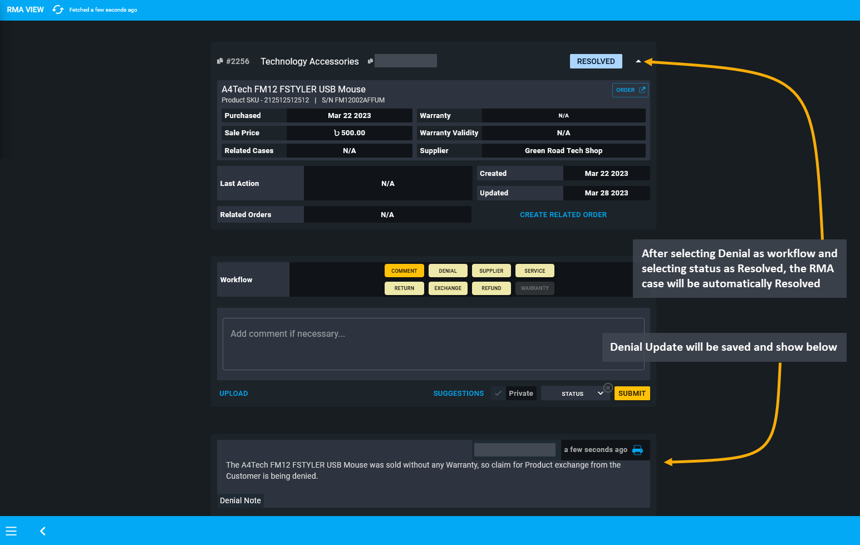Click the S/N FM12002AFFUM serial text
Image resolution: width=860 pixels, height=545 pixels.
tap(353, 100)
